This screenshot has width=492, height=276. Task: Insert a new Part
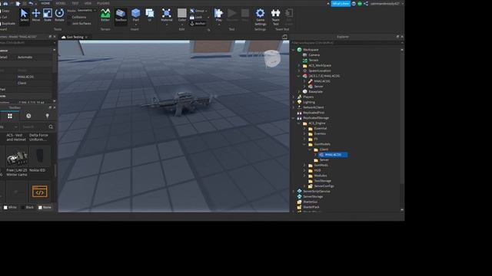(135, 15)
